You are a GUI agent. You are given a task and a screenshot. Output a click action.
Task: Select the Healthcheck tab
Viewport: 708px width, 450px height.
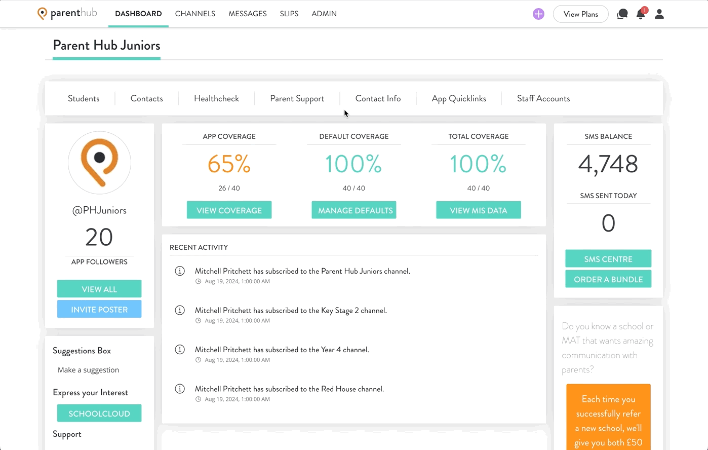pos(216,98)
